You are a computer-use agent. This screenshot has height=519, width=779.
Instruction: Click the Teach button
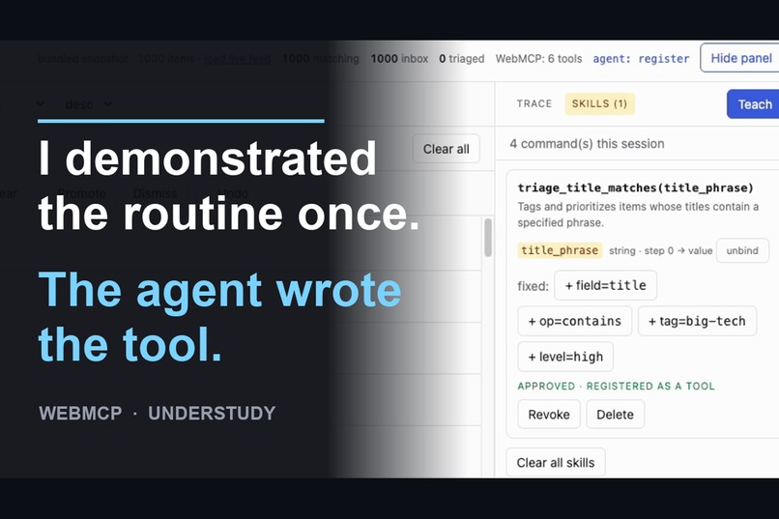[x=753, y=104]
